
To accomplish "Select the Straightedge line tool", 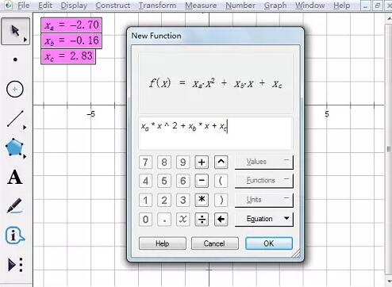I will pos(16,119).
